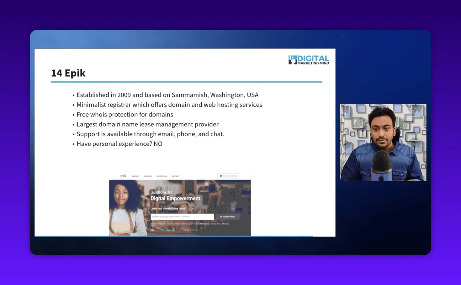
Task: Expand the MARKETPLACE dropdown arrow
Action: [x=168, y=176]
